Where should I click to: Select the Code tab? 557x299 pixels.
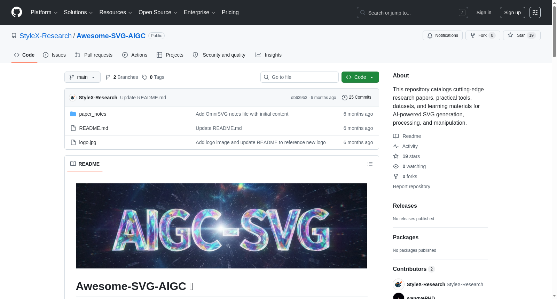[24, 55]
